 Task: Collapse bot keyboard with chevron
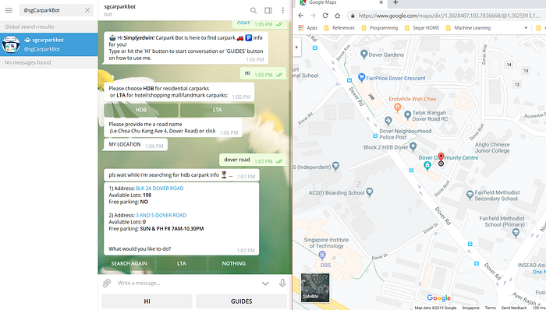pyautogui.click(x=265, y=284)
